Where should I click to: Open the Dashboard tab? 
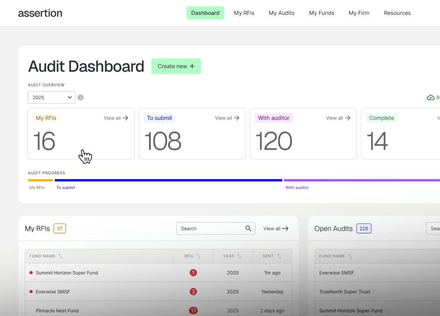point(206,13)
